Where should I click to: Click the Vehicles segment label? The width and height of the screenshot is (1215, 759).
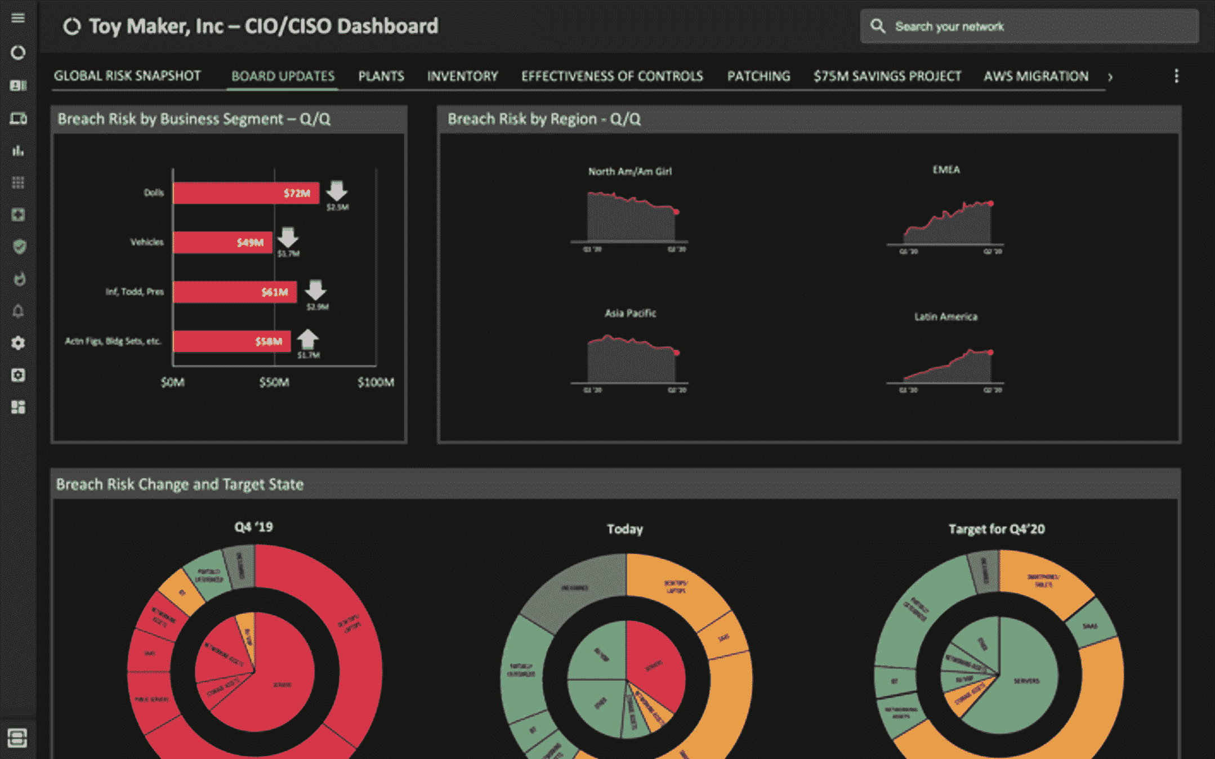[x=147, y=242]
